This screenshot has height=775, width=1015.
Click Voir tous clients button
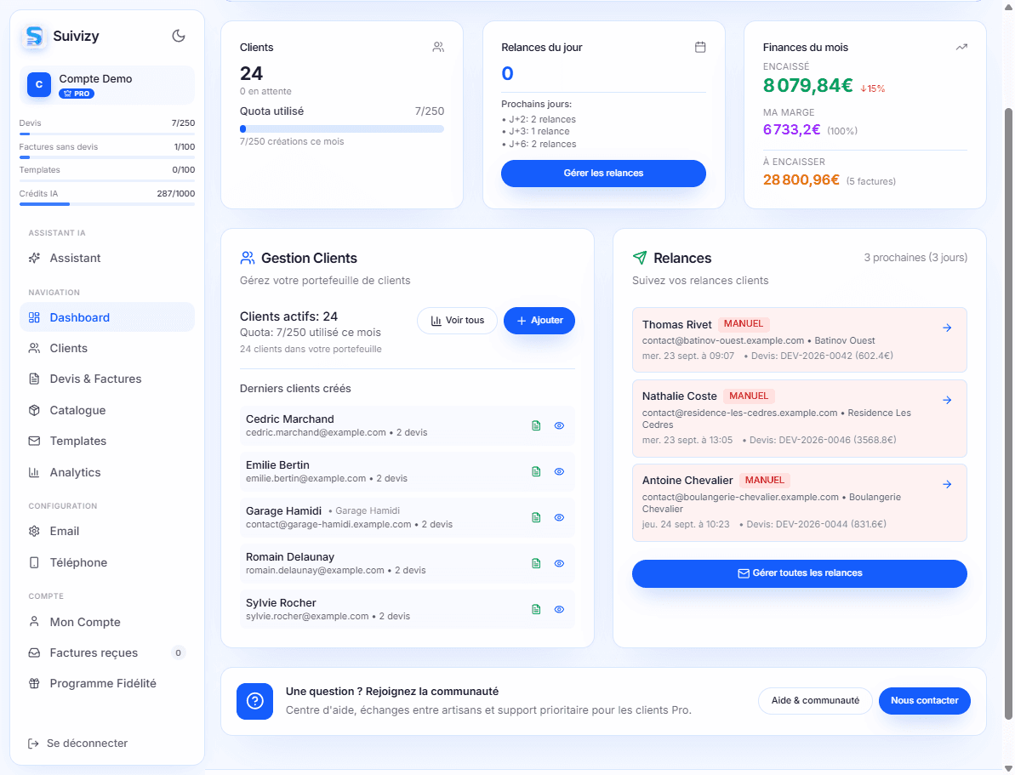(x=457, y=321)
